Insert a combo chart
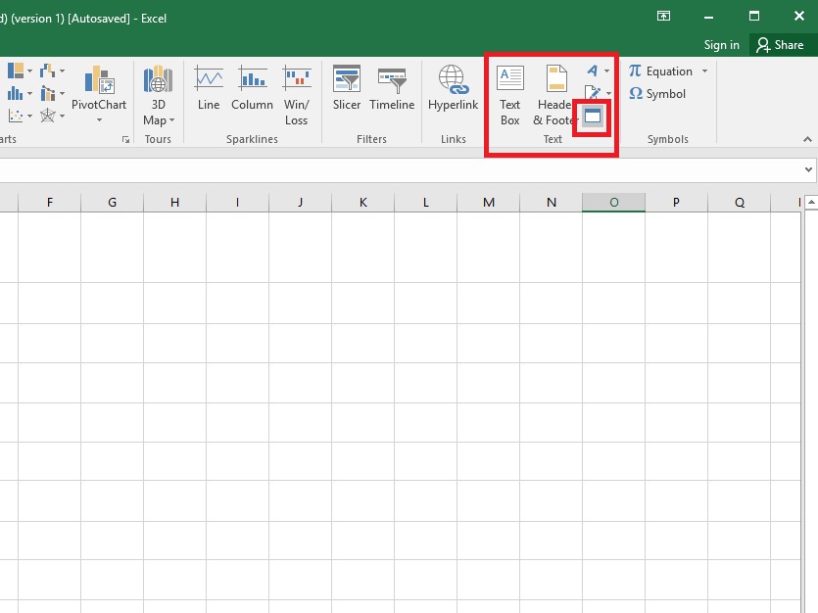The height and width of the screenshot is (613, 818). [48, 93]
